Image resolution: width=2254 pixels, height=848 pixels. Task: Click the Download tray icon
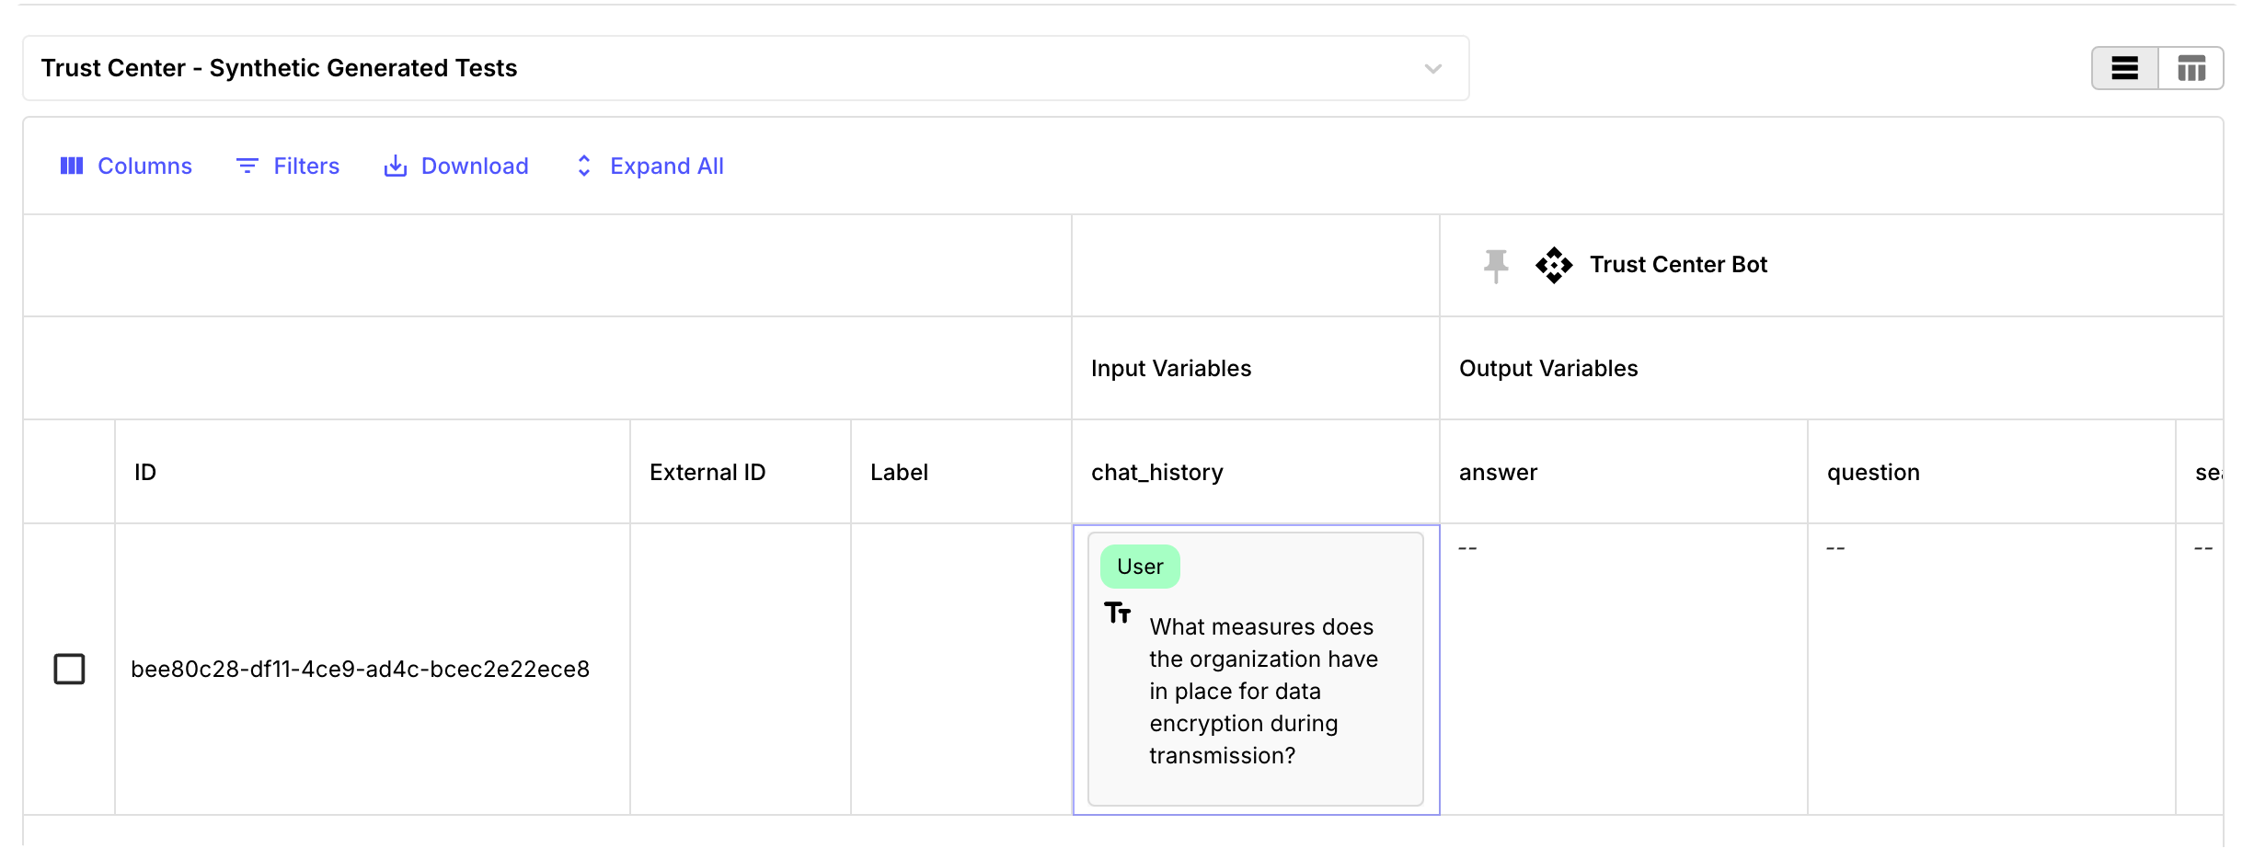pyautogui.click(x=395, y=166)
